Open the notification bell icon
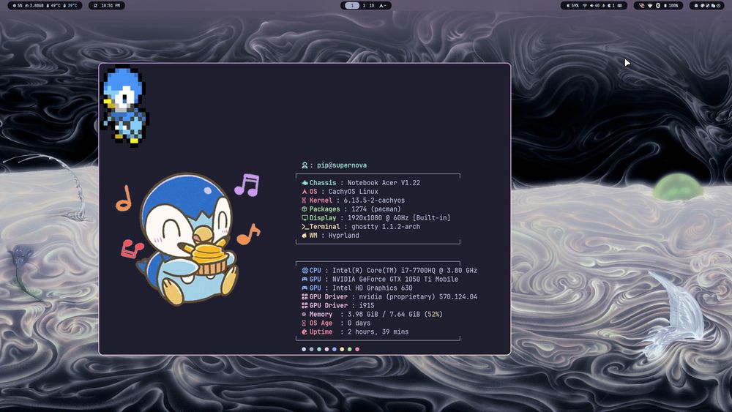This screenshot has width=732, height=412. click(x=696, y=6)
